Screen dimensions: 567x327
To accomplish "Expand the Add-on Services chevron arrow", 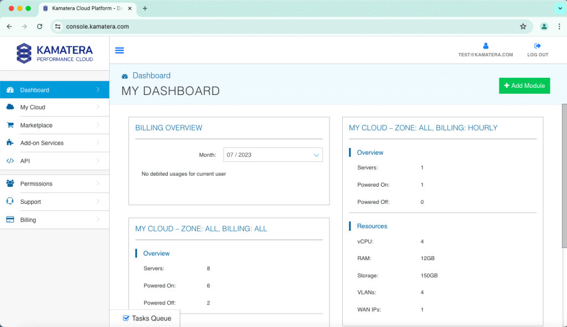I will pyautogui.click(x=97, y=143).
